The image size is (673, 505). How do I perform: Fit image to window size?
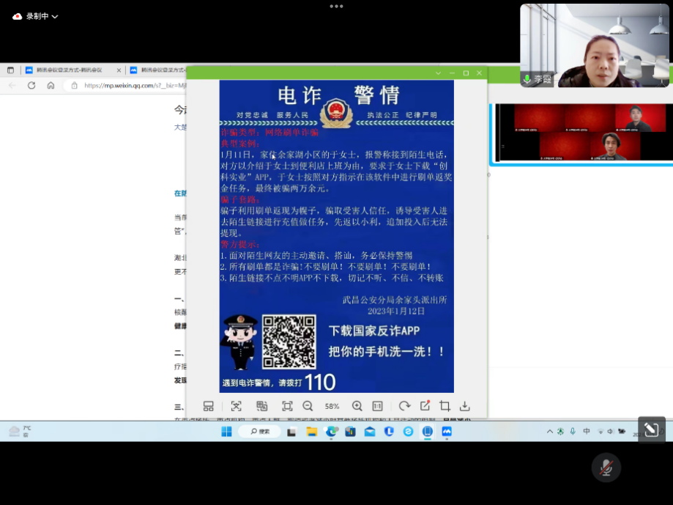click(287, 406)
